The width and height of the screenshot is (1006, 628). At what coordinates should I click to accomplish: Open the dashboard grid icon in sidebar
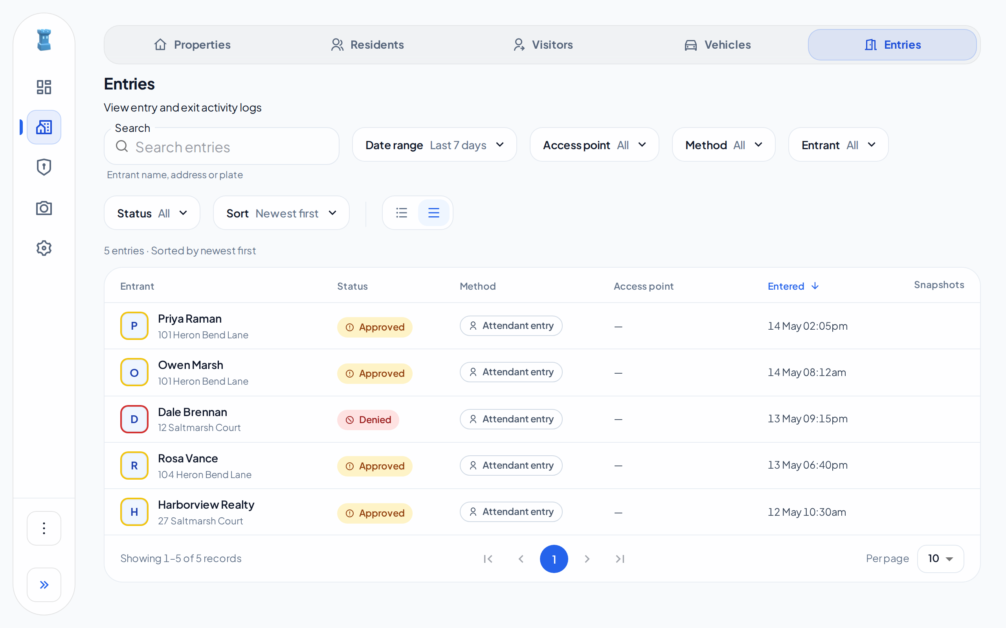pyautogui.click(x=44, y=87)
